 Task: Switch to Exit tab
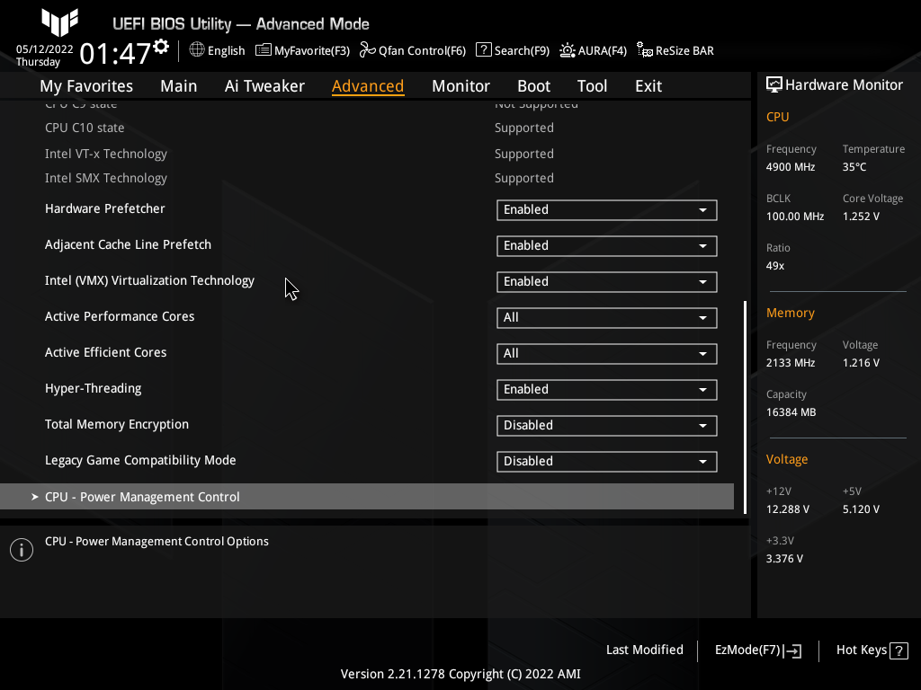[648, 86]
